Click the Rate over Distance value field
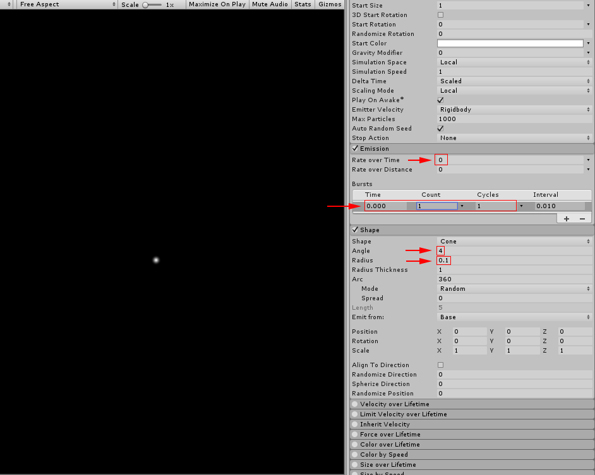Screen dimensions: 595x475 pos(510,170)
